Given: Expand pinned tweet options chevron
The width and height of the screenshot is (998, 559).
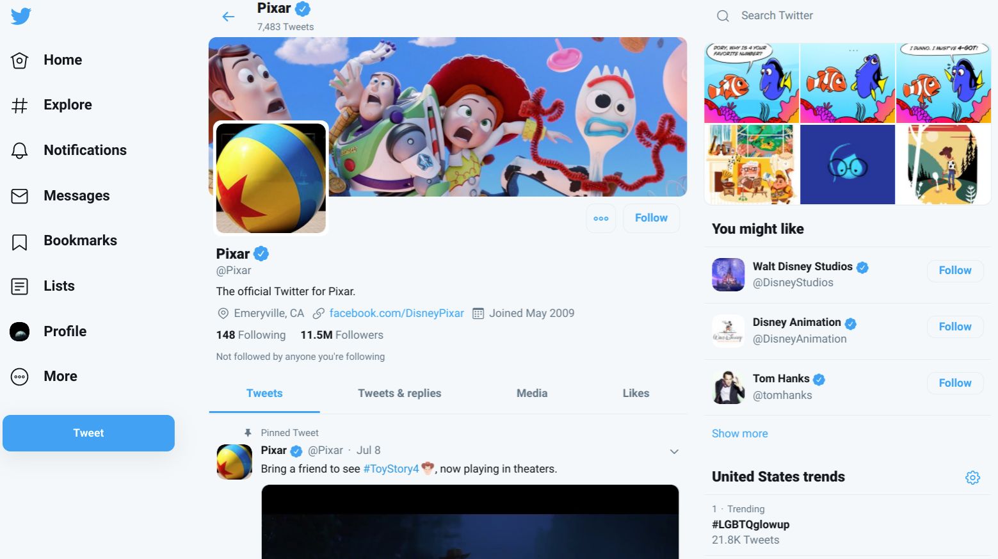Looking at the screenshot, I should 674,451.
